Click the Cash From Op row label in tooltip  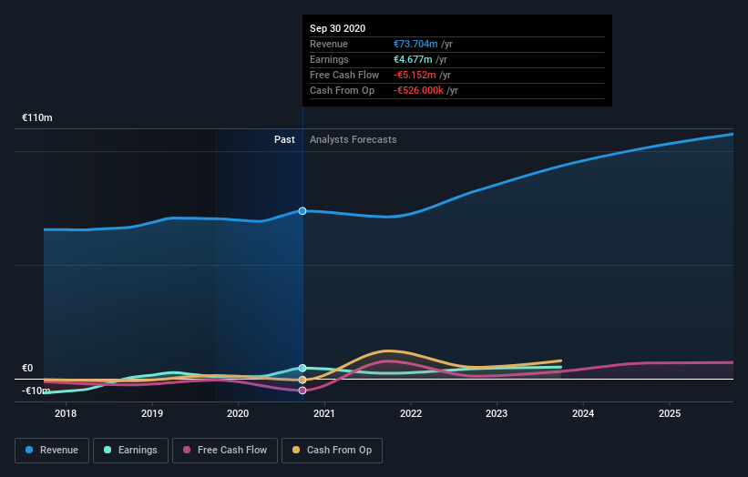tap(342, 90)
